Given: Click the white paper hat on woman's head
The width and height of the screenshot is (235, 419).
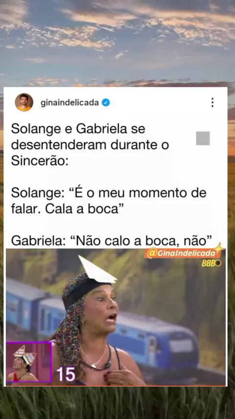Looking at the screenshot, I should coord(97,270).
